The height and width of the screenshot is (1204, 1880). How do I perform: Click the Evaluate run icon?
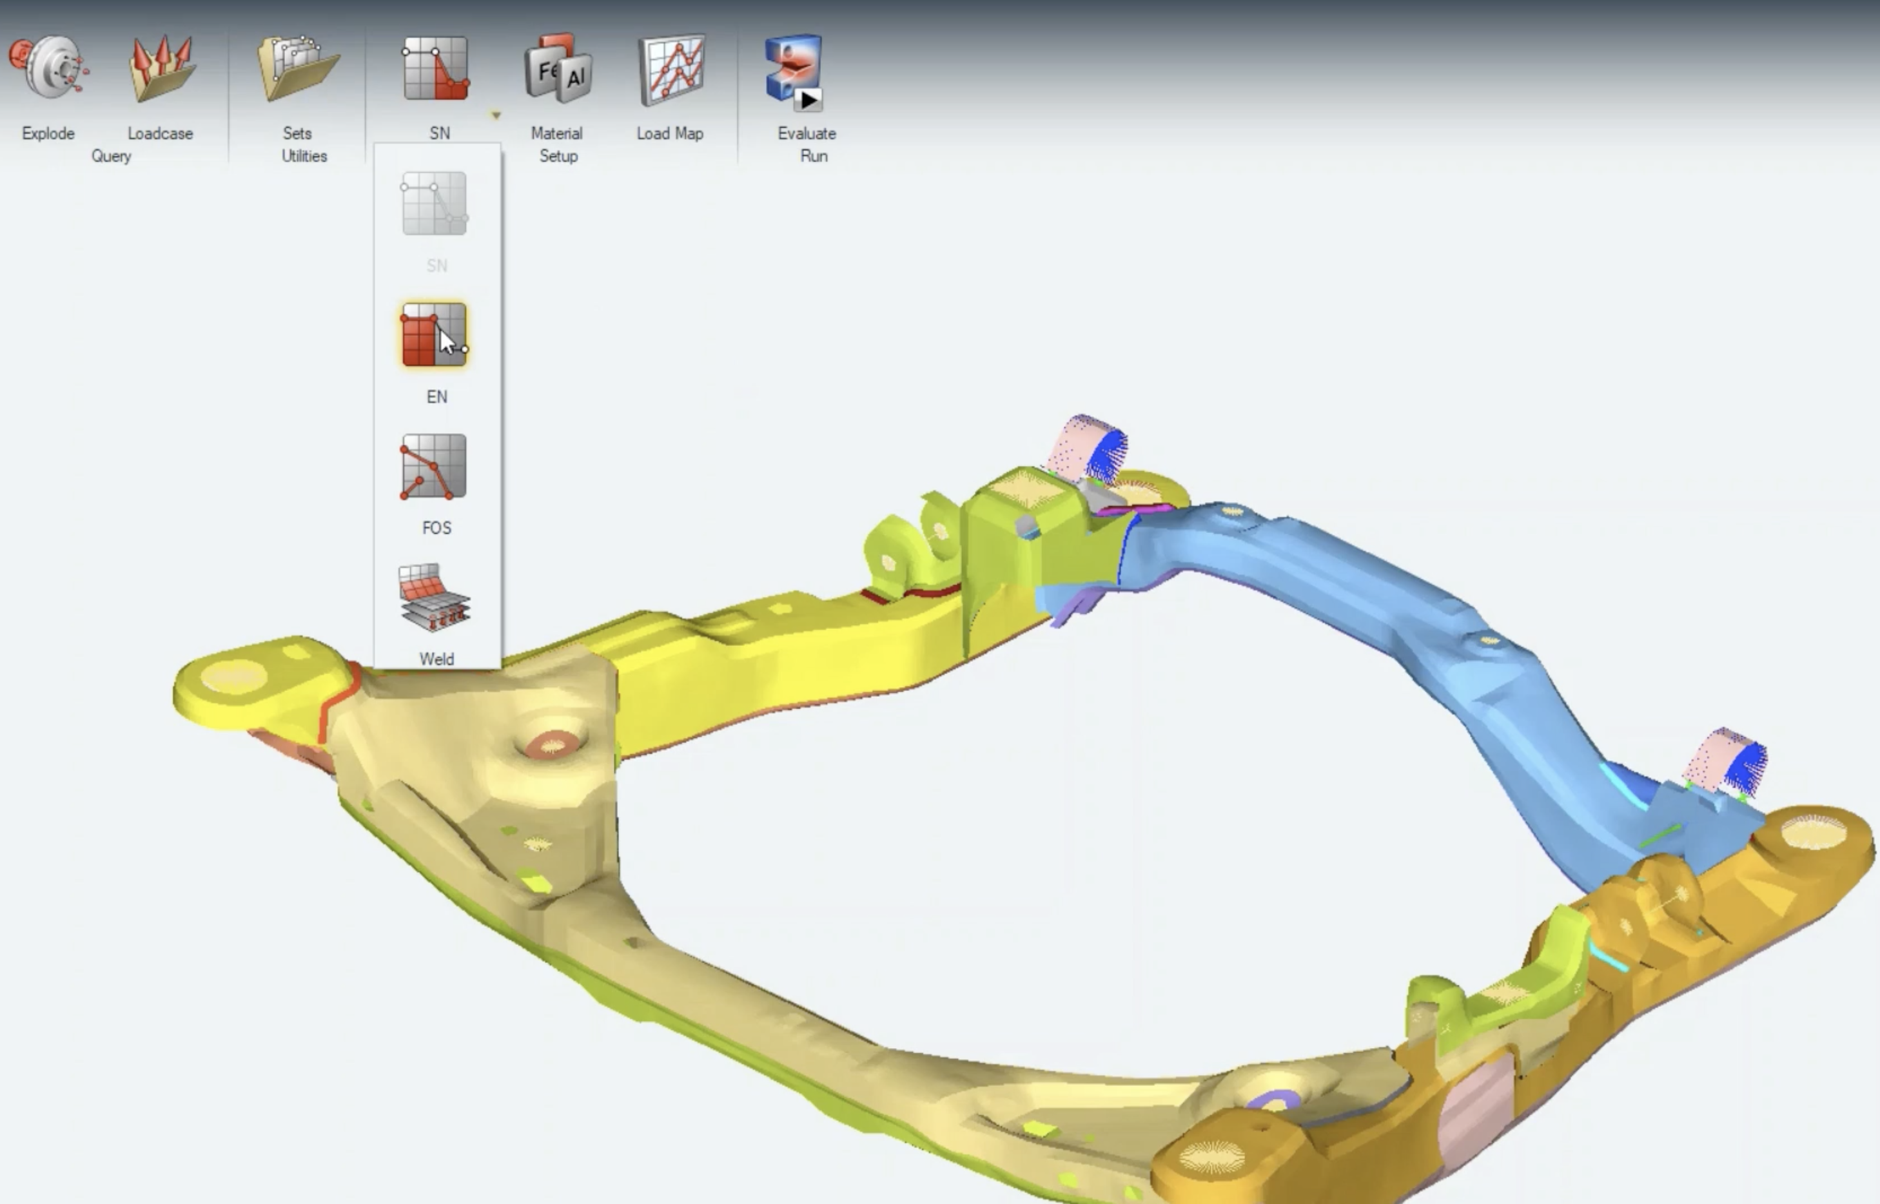794,72
